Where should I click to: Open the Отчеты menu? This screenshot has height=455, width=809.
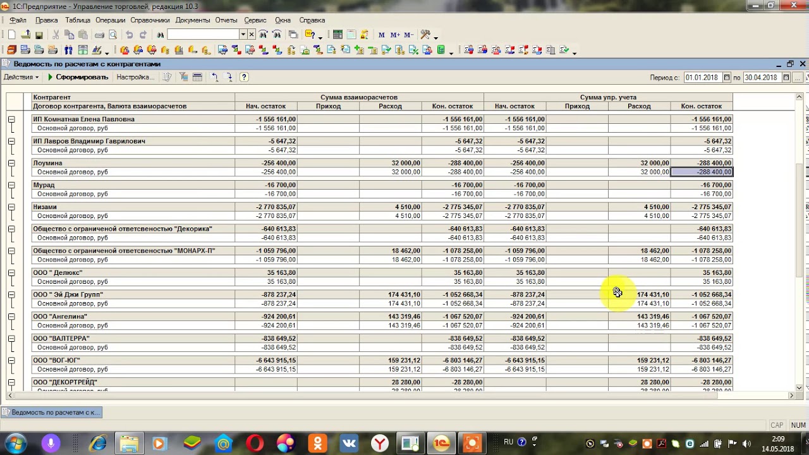(x=226, y=20)
